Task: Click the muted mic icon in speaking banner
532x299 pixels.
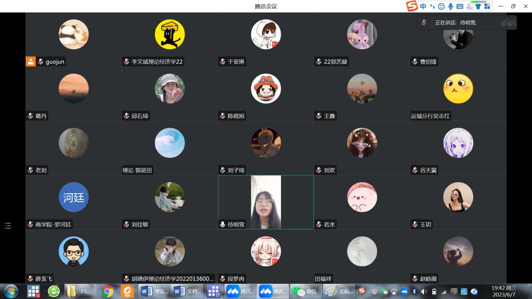Action: (x=424, y=22)
